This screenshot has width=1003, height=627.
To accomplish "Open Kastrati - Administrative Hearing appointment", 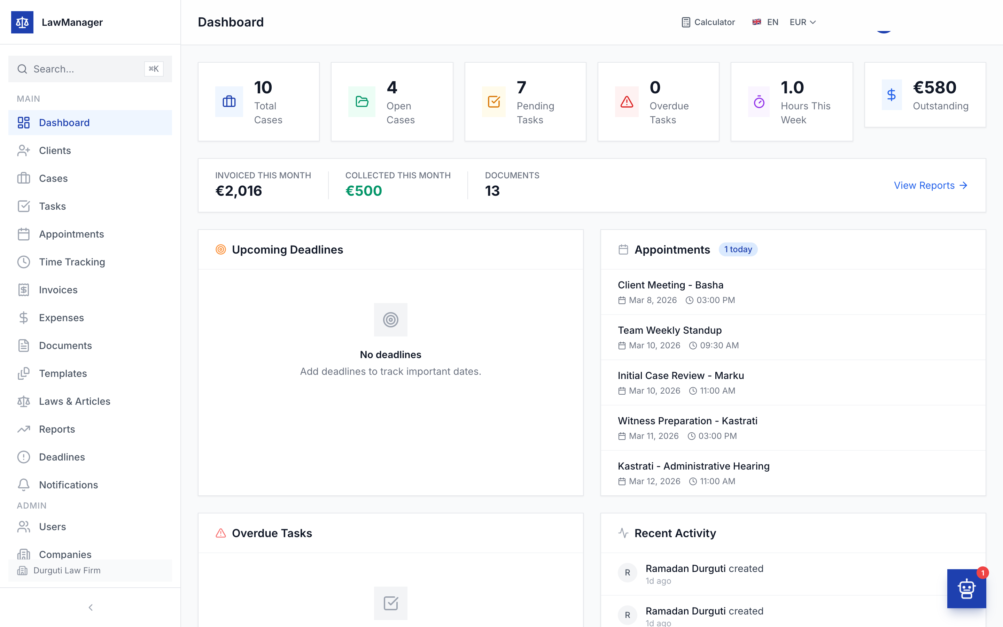I will (793, 473).
